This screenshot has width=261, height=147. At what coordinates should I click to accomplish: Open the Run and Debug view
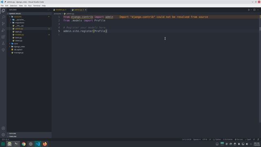[x=3, y=30]
